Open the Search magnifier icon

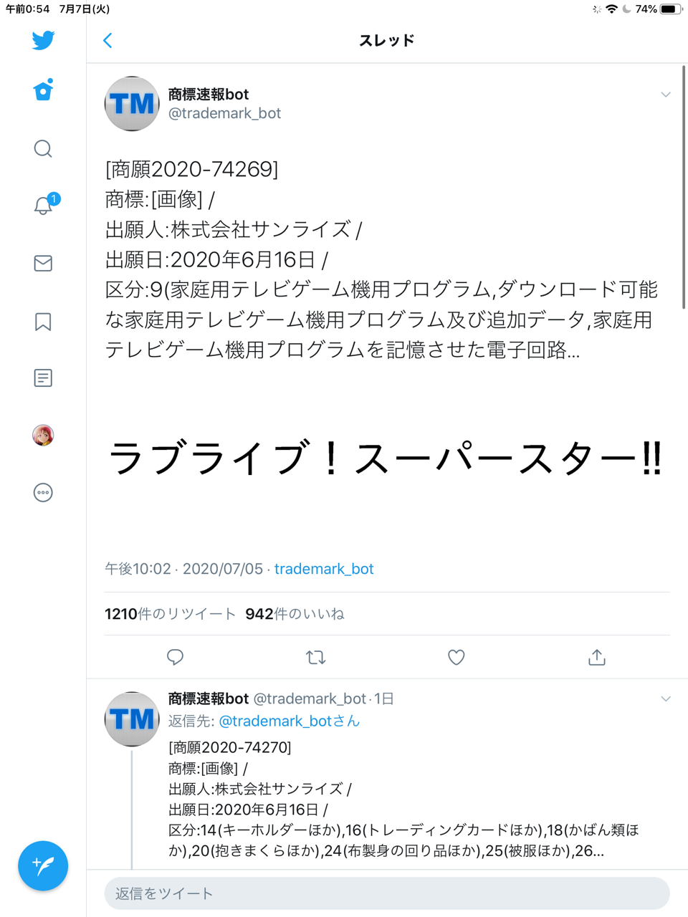pyautogui.click(x=43, y=148)
